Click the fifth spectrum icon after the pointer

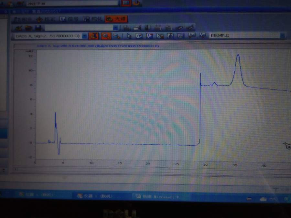tap(181, 36)
